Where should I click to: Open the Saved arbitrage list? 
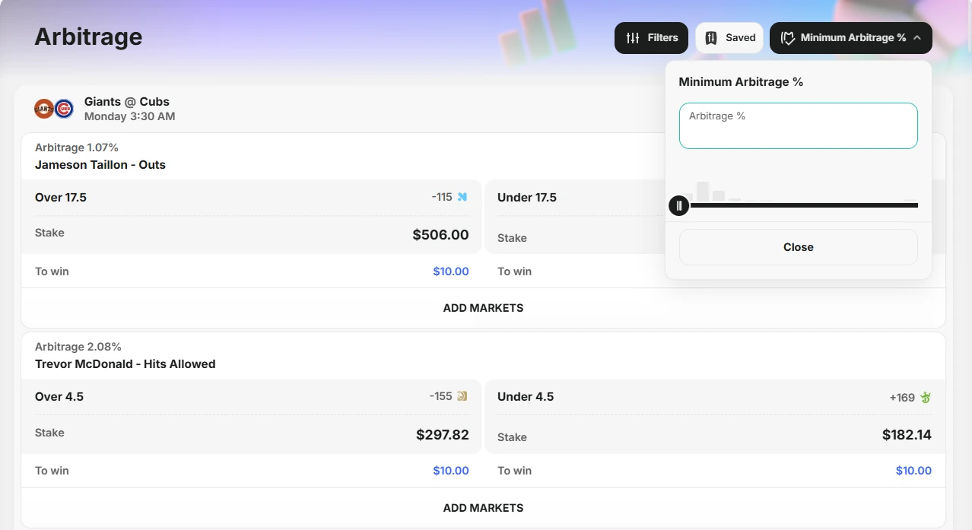coord(729,38)
